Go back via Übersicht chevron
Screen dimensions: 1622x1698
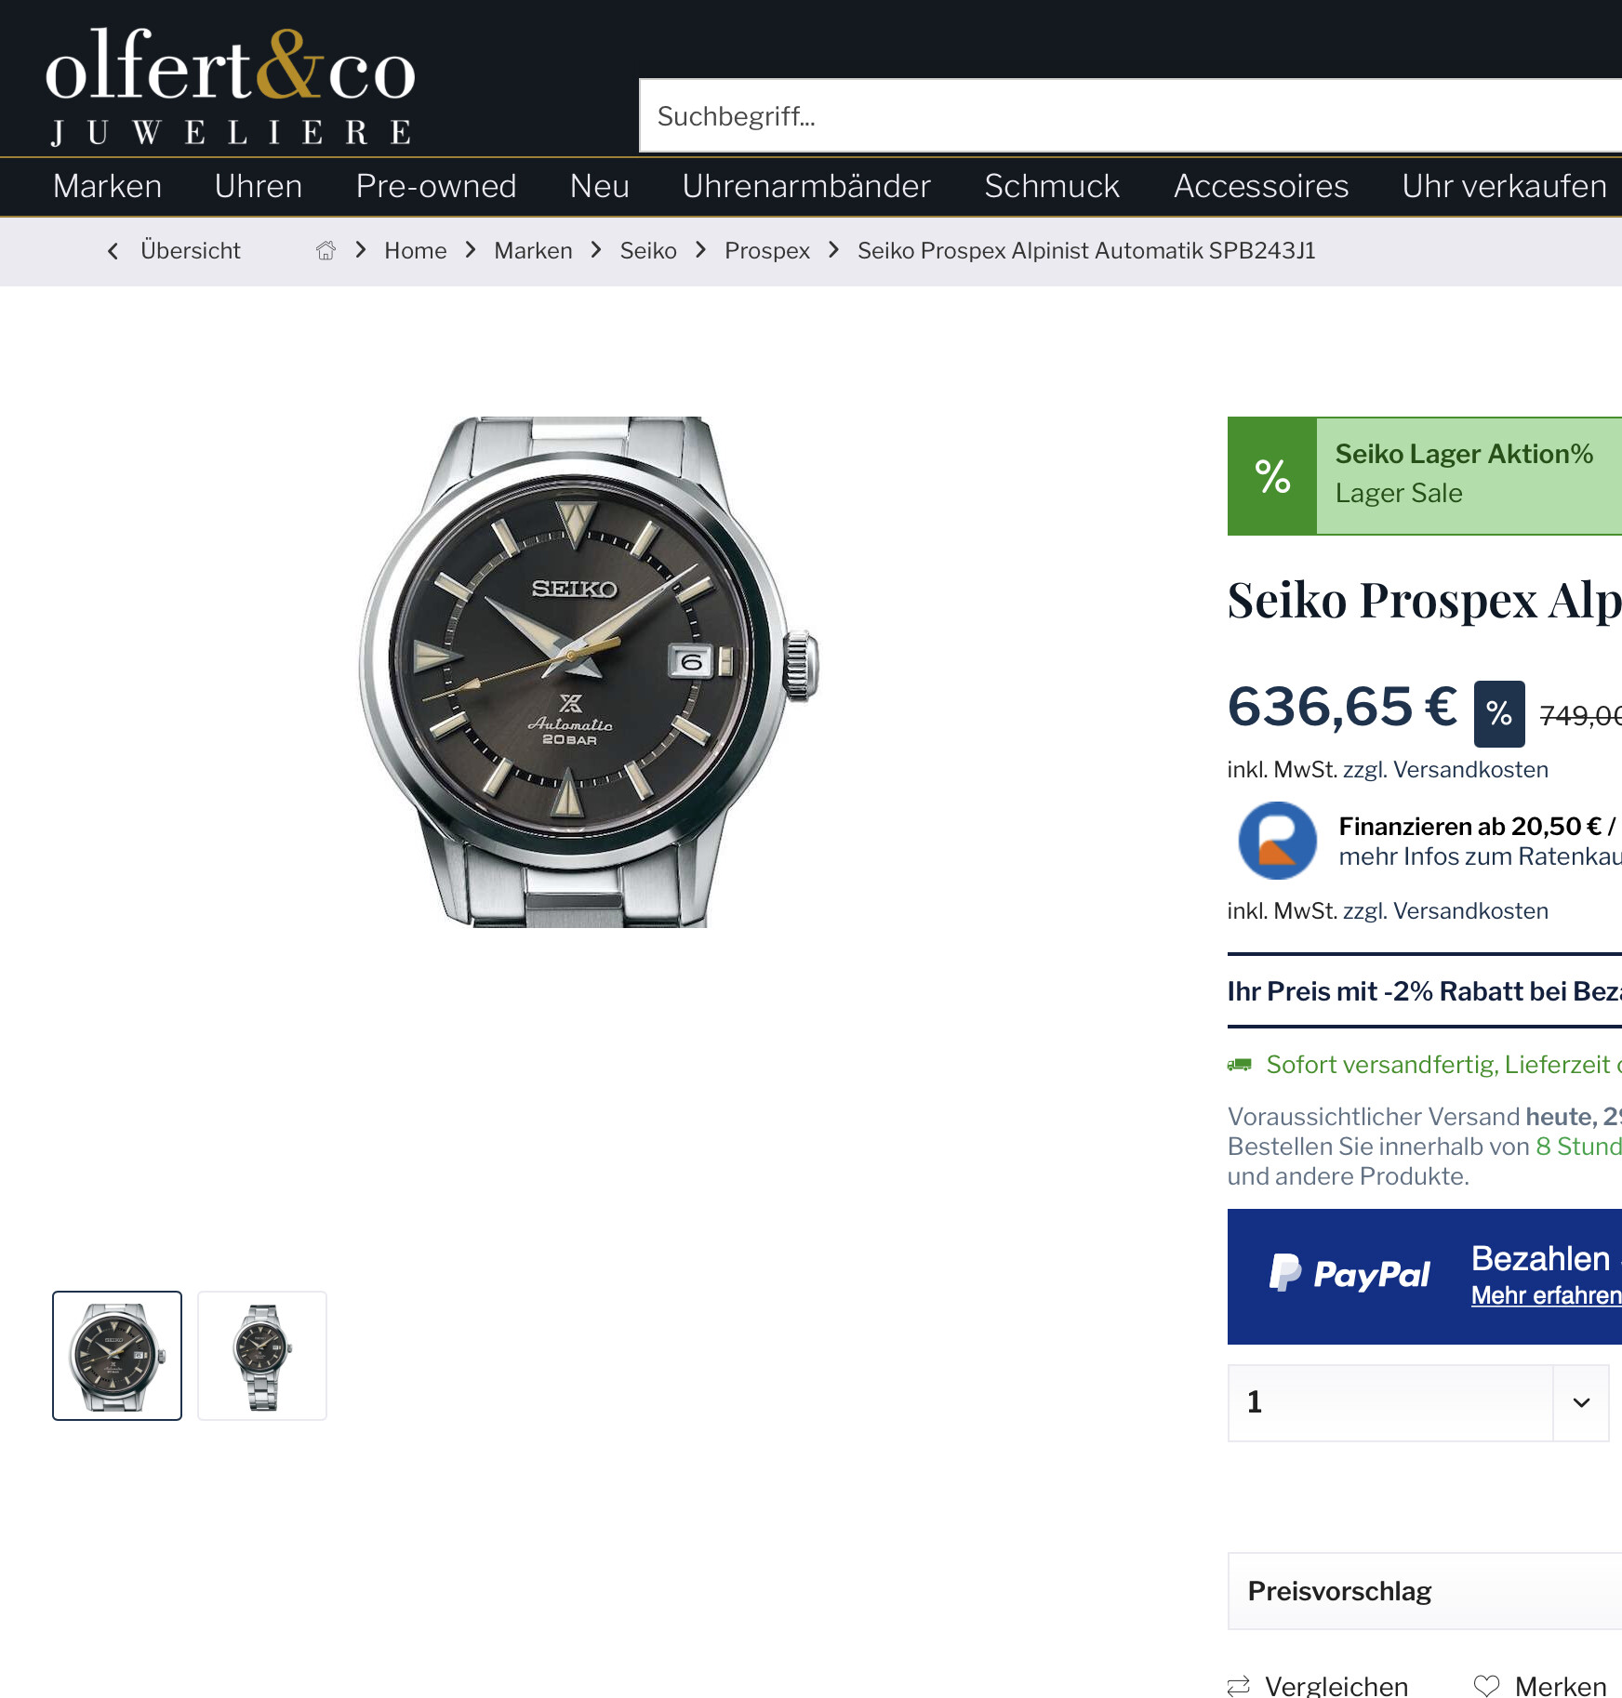click(x=113, y=251)
